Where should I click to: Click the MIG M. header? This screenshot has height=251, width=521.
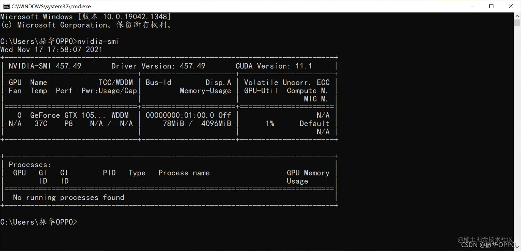click(x=315, y=99)
